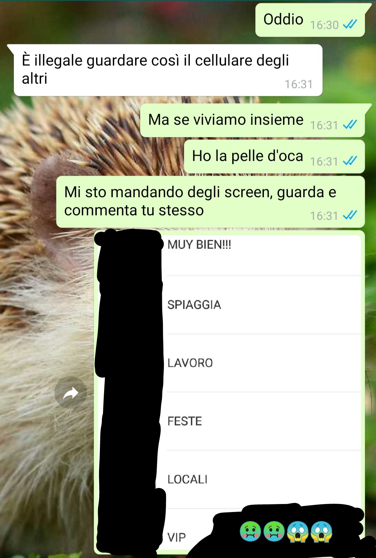Tap double ticks on 'Ma se viviamo insieme'
Image resolution: width=376 pixels, height=558 pixels.
coord(350,125)
